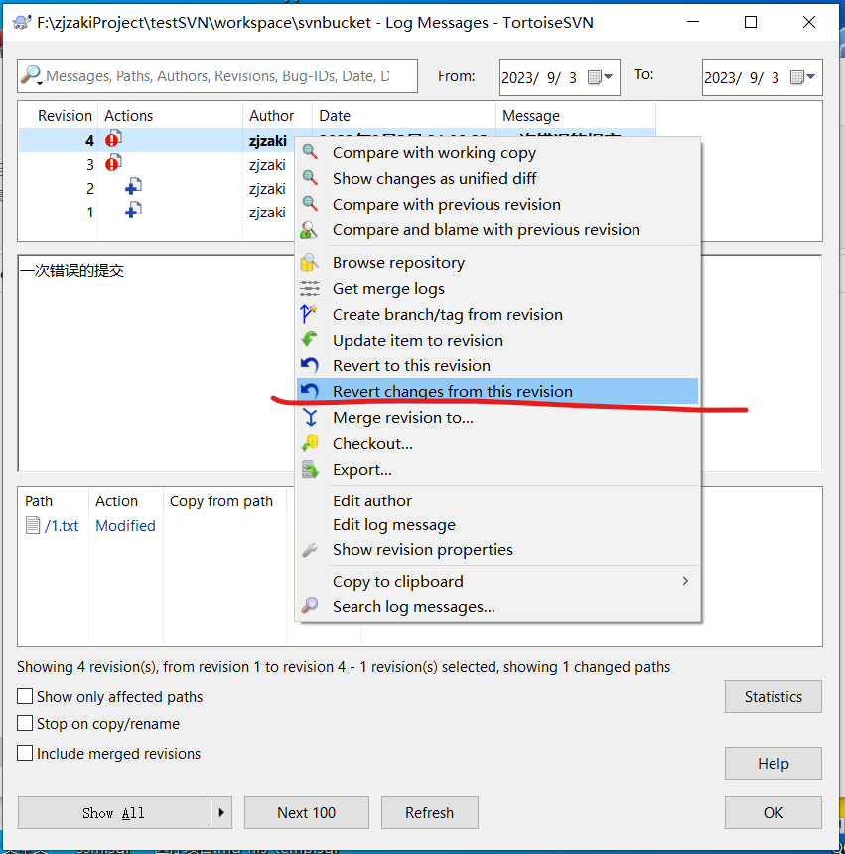Screen dimensions: 845x854
Task: Click the Search log messages magnifier icon
Action: (309, 605)
